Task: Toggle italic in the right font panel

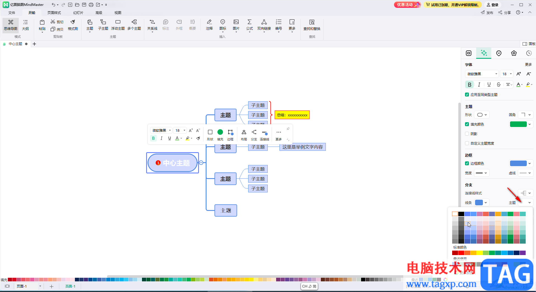Action: point(479,84)
